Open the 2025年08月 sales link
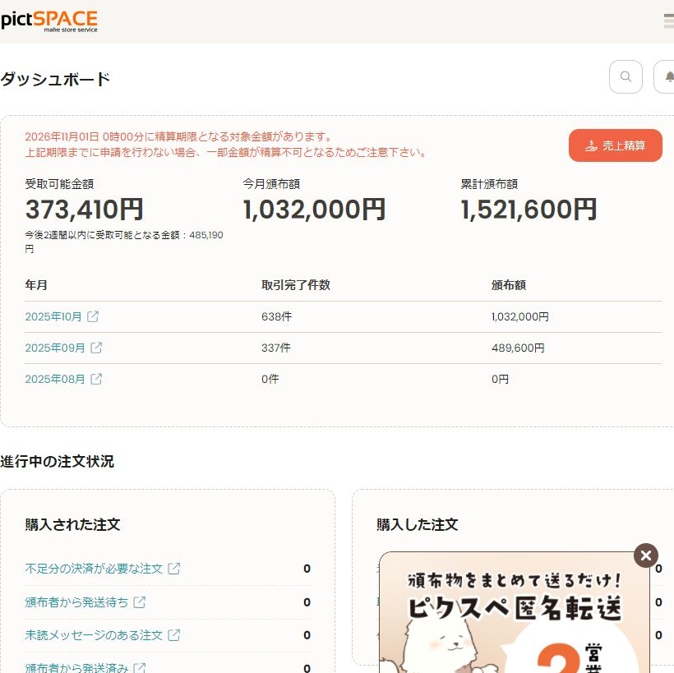This screenshot has height=673, width=674. pyautogui.click(x=55, y=379)
